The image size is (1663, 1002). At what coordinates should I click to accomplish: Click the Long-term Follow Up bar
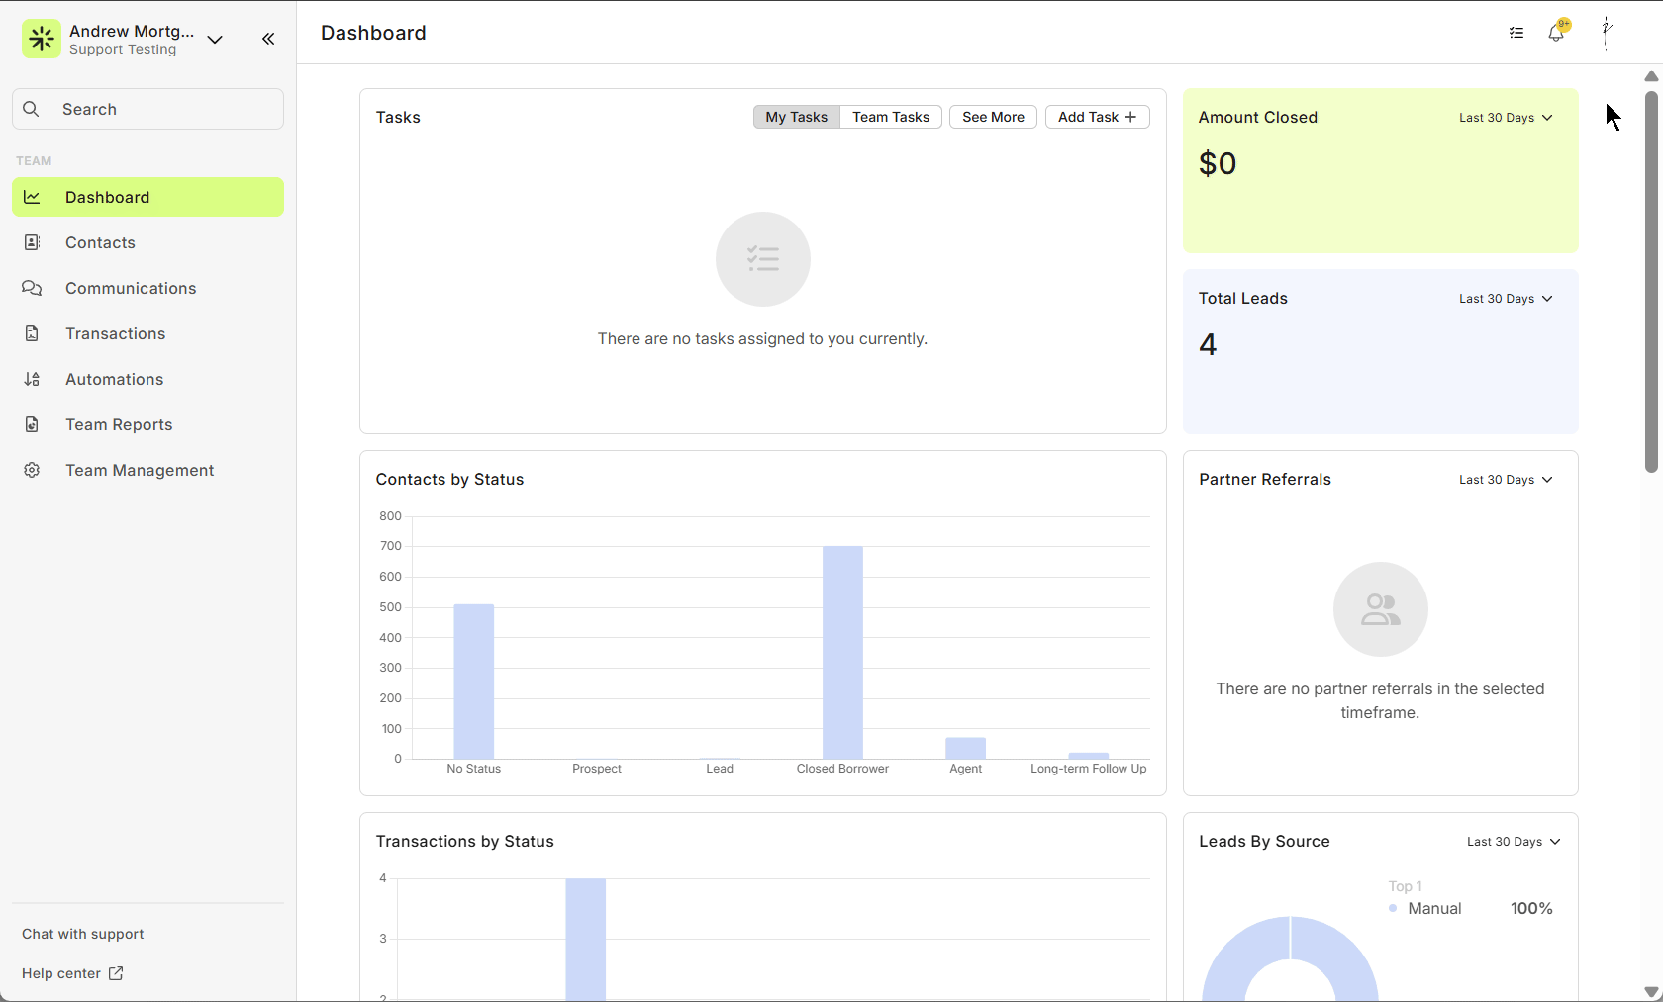coord(1089,756)
